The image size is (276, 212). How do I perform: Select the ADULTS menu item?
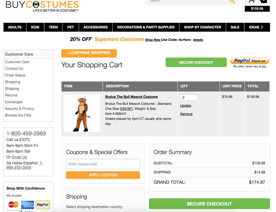14,27
